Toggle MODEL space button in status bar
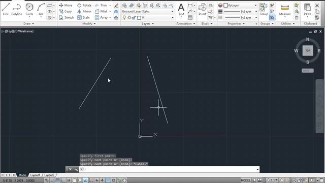 (245, 180)
